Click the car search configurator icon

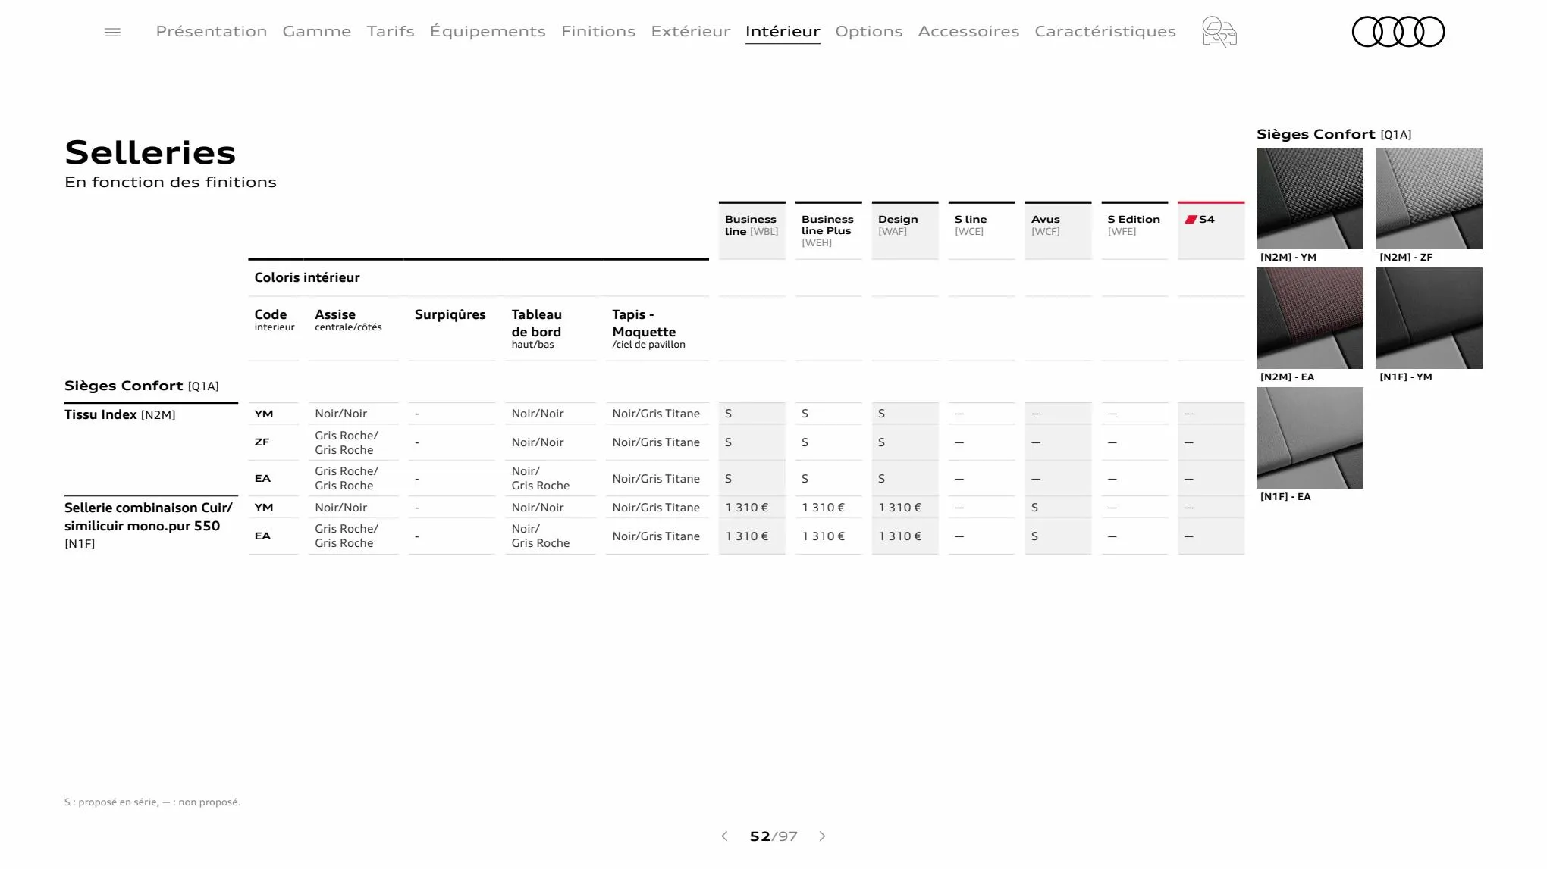tap(1219, 32)
